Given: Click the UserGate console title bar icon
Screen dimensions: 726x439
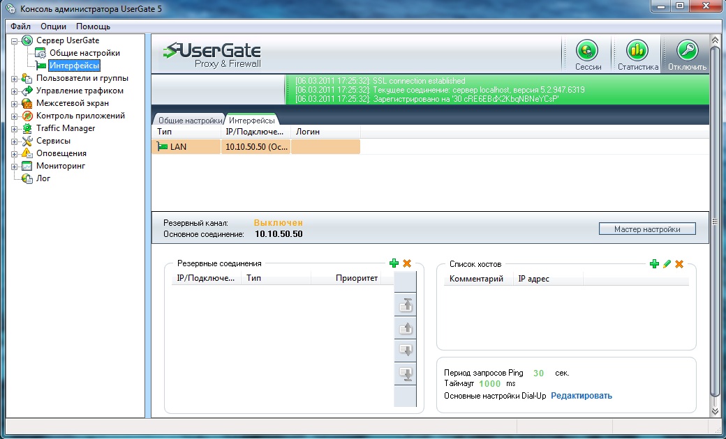Looking at the screenshot, I should tap(10, 8).
